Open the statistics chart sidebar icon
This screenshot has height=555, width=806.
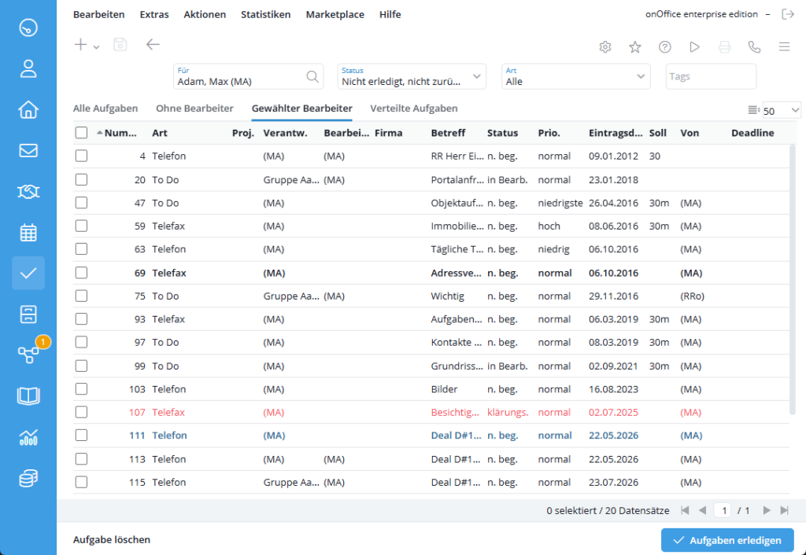point(28,437)
